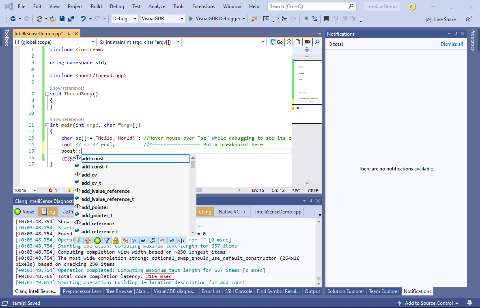Image resolution: width=480 pixels, height=308 pixels.
Task: Switch to the Error List tab
Action: pos(211,291)
